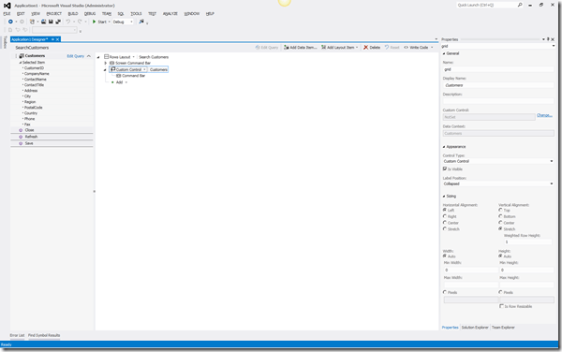This screenshot has width=562, height=352.
Task: Open Add Data Item in designer toolbar
Action: 300,47
